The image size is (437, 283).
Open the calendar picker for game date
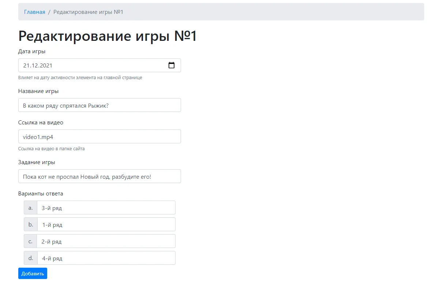[x=171, y=65]
